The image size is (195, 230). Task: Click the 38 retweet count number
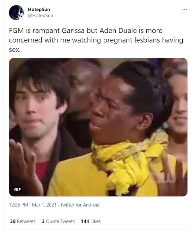click(13, 221)
